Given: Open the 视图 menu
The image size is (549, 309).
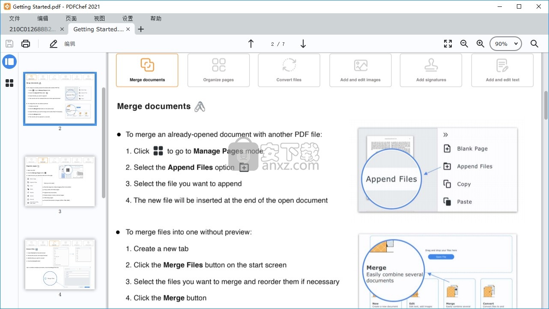Looking at the screenshot, I should pyautogui.click(x=99, y=18).
